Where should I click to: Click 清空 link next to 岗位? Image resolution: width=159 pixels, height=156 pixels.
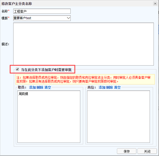[x=117, y=87]
